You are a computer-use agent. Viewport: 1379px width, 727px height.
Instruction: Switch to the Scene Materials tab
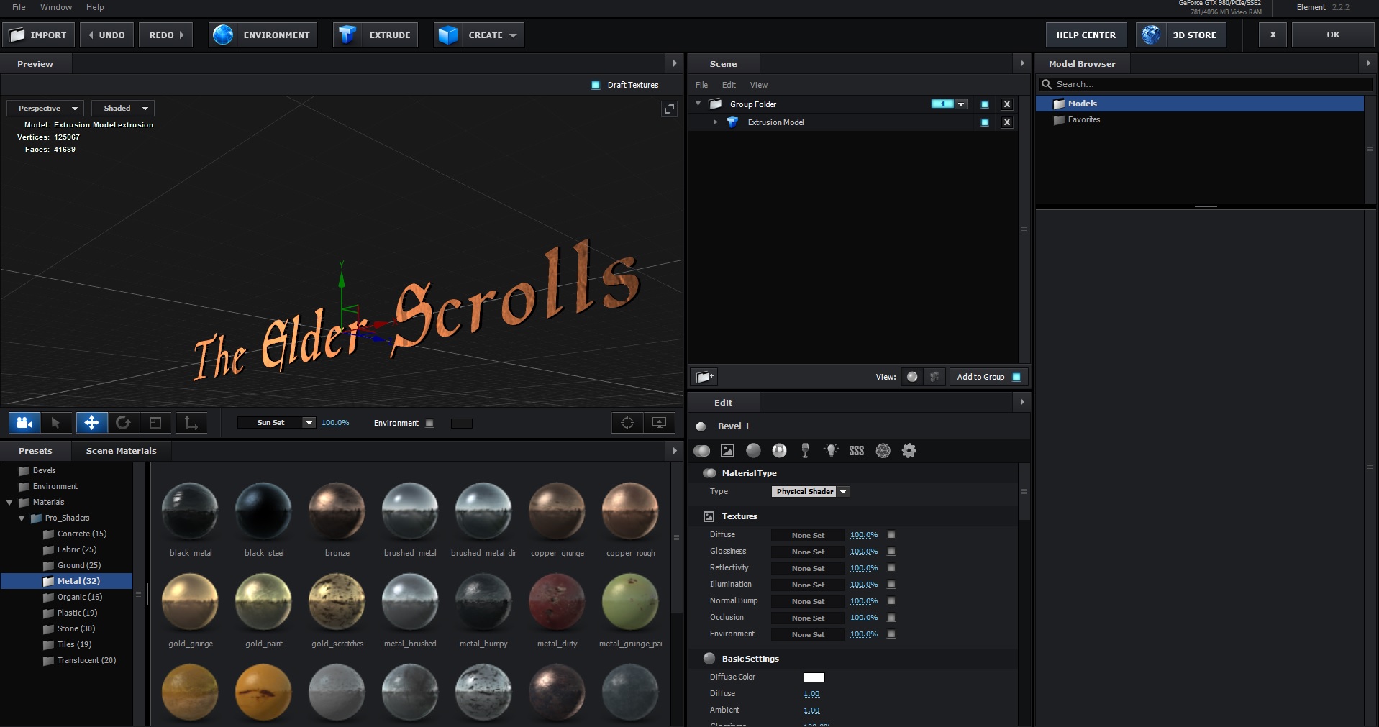point(121,451)
